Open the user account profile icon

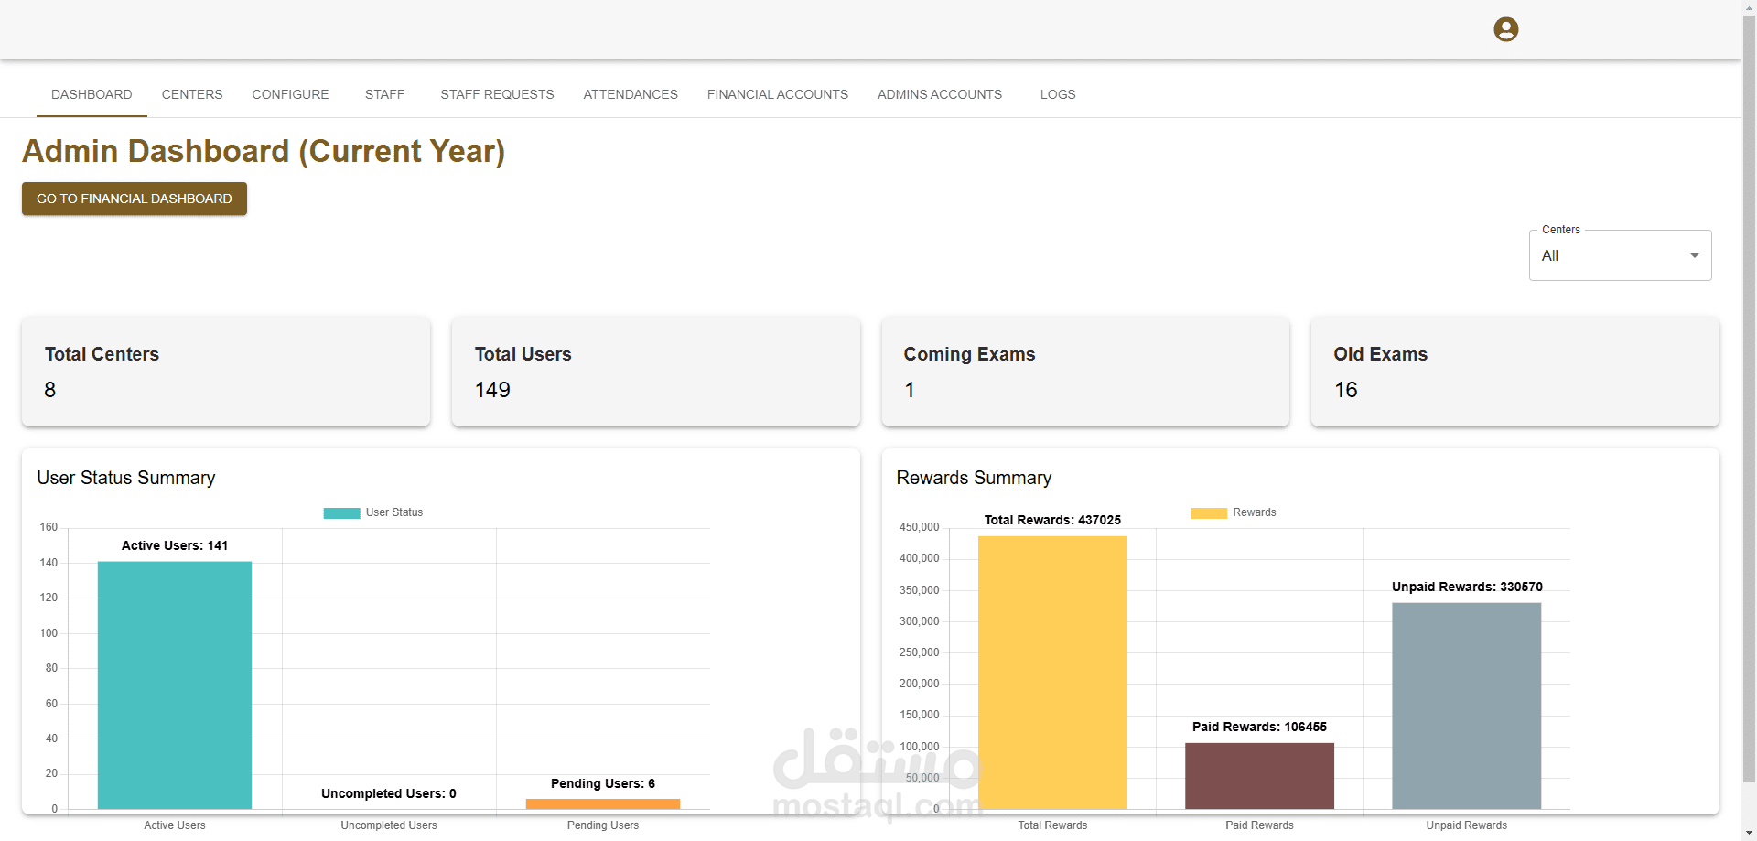[1505, 29]
